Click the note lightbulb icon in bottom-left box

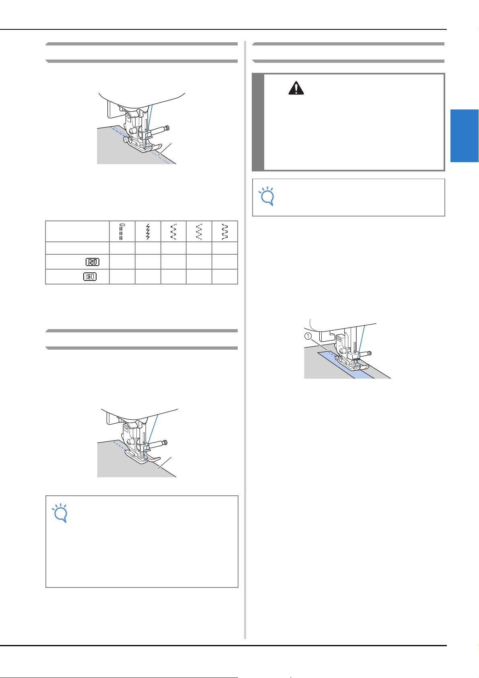pos(60,513)
